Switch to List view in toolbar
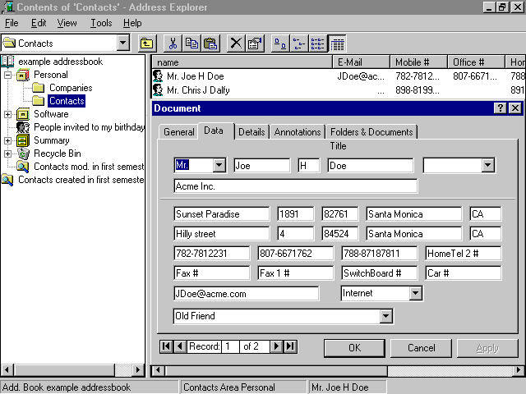The width and height of the screenshot is (526, 394). coord(318,44)
